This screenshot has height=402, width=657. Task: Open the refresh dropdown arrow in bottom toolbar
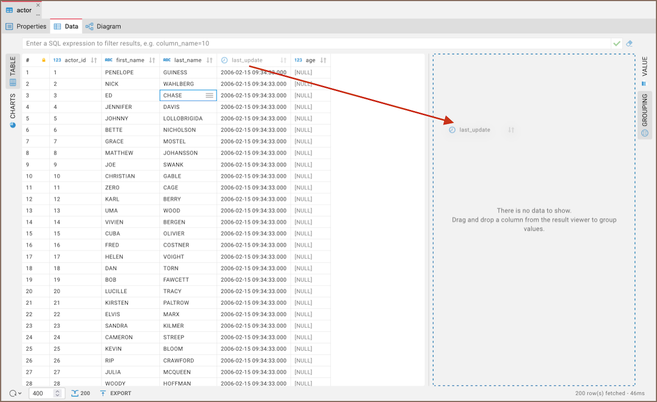coord(20,393)
